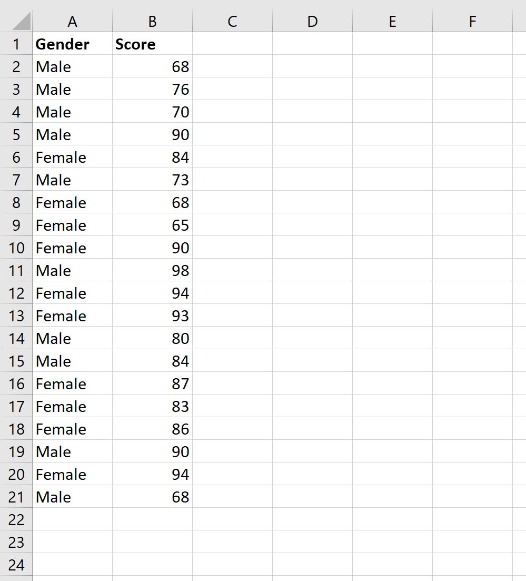The height and width of the screenshot is (581, 526).
Task: Select row 21 header
Action: pyautogui.click(x=16, y=497)
